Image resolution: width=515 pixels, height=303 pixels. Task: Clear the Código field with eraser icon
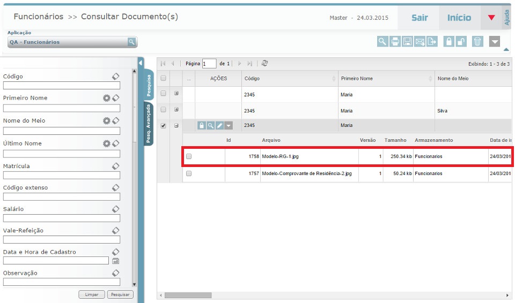[x=115, y=77]
